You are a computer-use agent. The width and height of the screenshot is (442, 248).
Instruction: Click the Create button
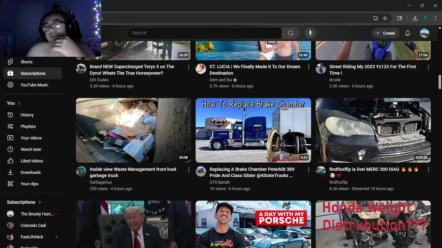coord(385,33)
